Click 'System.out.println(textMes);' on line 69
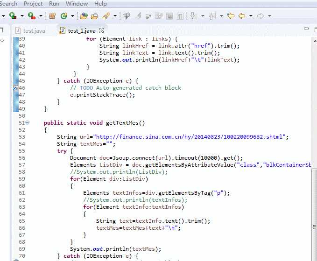 (116, 249)
